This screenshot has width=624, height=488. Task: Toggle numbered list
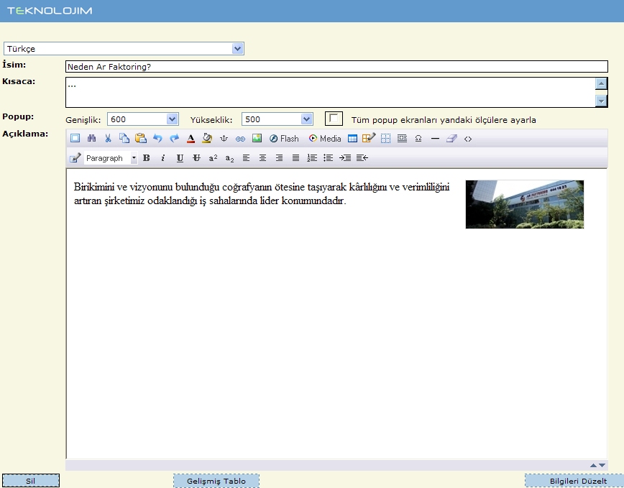click(x=312, y=158)
